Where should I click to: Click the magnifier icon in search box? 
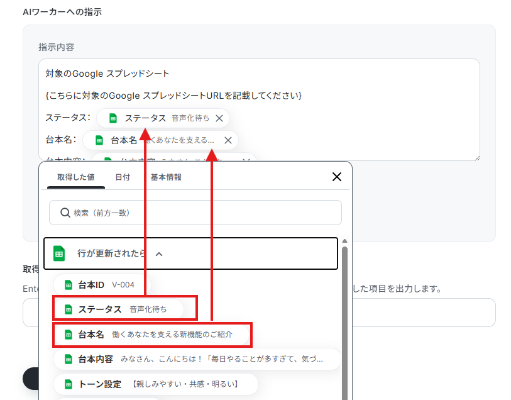point(65,213)
